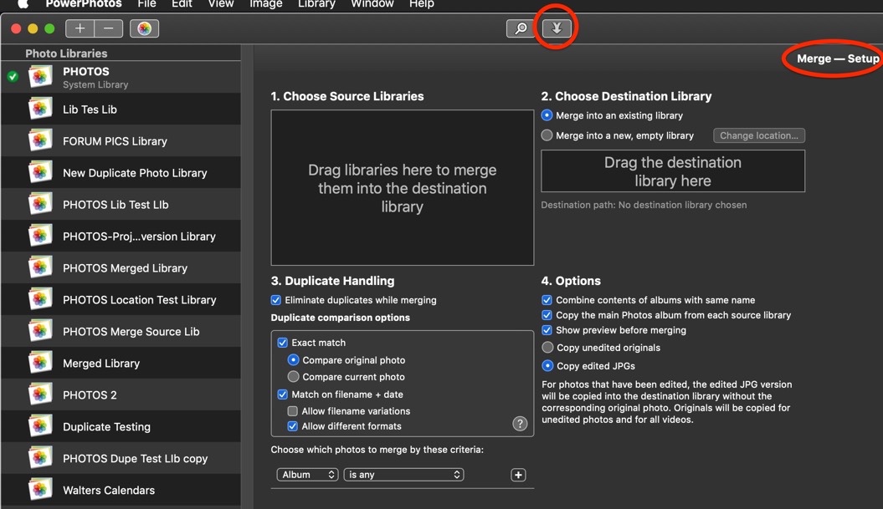Toggle Match on filename + date
This screenshot has height=509, width=883.
283,394
